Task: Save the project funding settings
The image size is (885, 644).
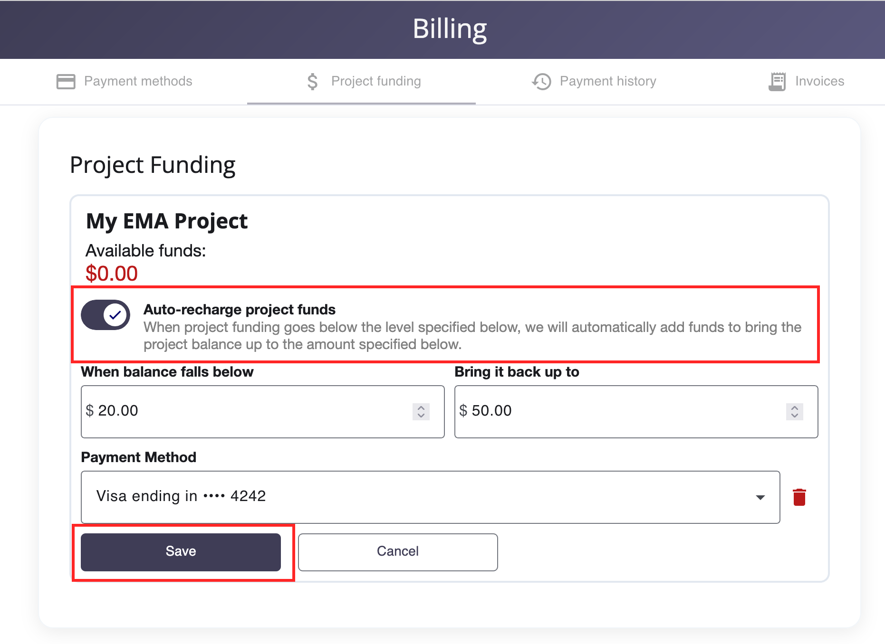Action: pos(181,552)
